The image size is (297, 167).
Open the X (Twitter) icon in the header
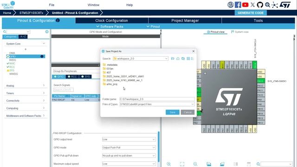(x=252, y=5)
